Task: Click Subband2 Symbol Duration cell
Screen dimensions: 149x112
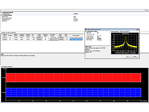Action: [x=39, y=39]
